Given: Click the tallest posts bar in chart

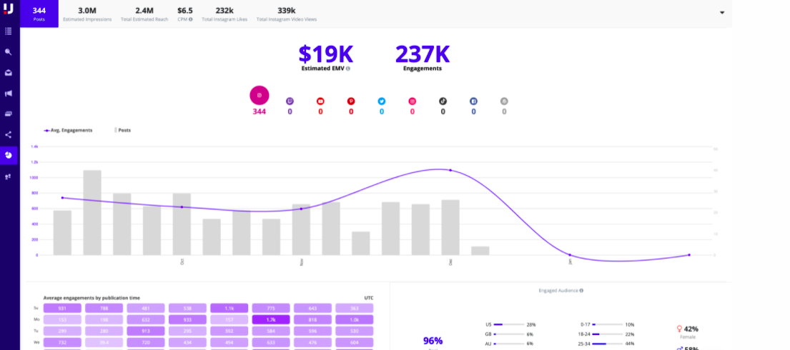Looking at the screenshot, I should 92,213.
